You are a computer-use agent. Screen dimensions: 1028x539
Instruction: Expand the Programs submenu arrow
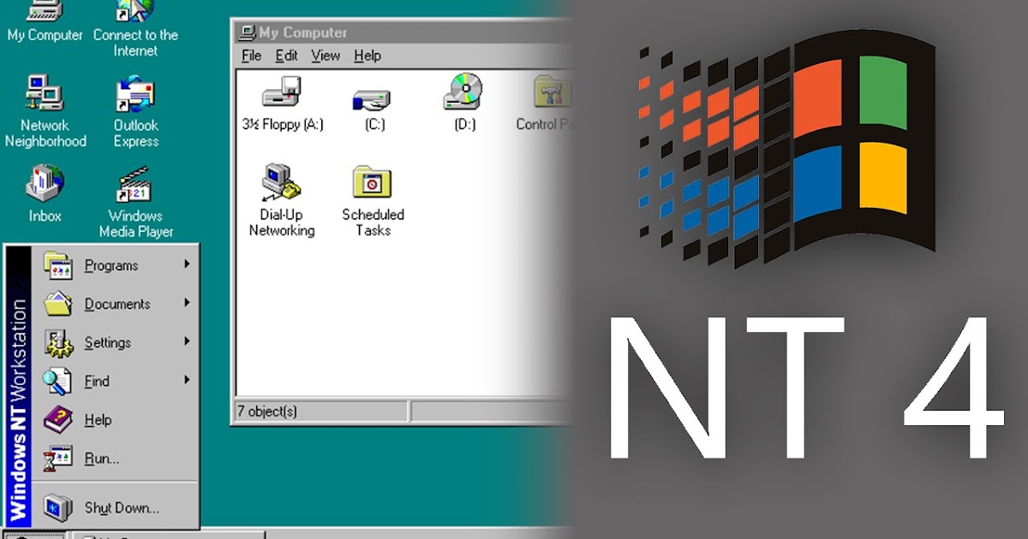click(x=186, y=264)
